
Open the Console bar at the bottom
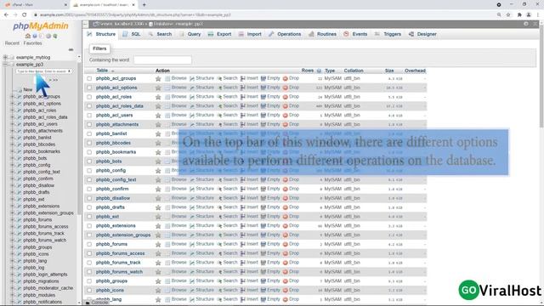(x=97, y=303)
